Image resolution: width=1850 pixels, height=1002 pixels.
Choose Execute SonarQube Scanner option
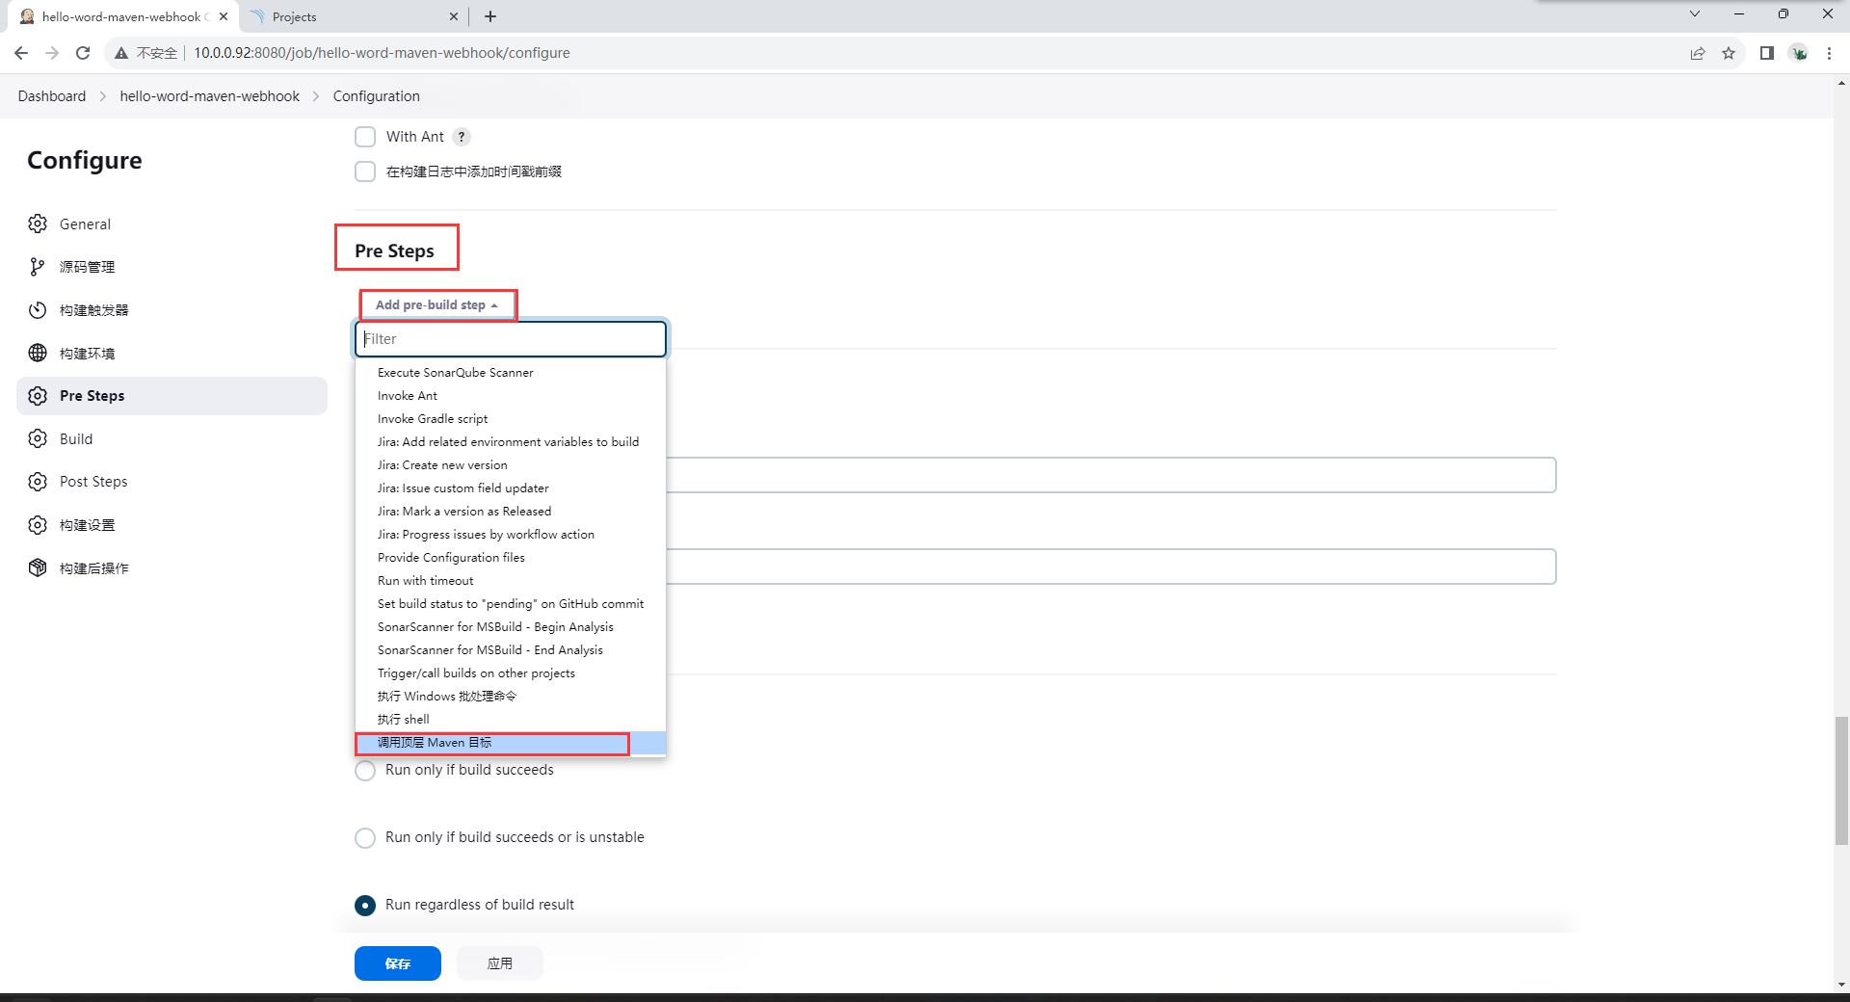pyautogui.click(x=511, y=373)
